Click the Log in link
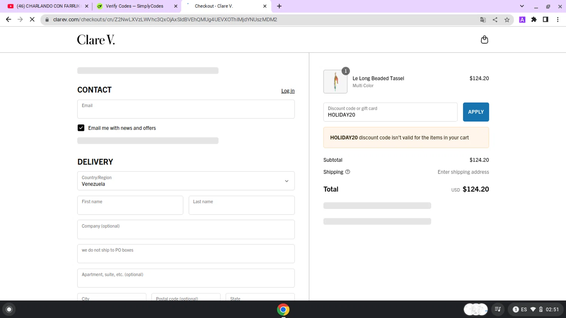Viewport: 566px width, 318px height. pyautogui.click(x=288, y=91)
